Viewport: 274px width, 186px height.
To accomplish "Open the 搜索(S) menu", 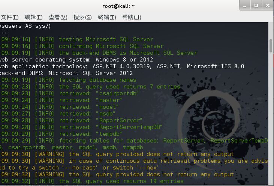I will tap(83, 17).
